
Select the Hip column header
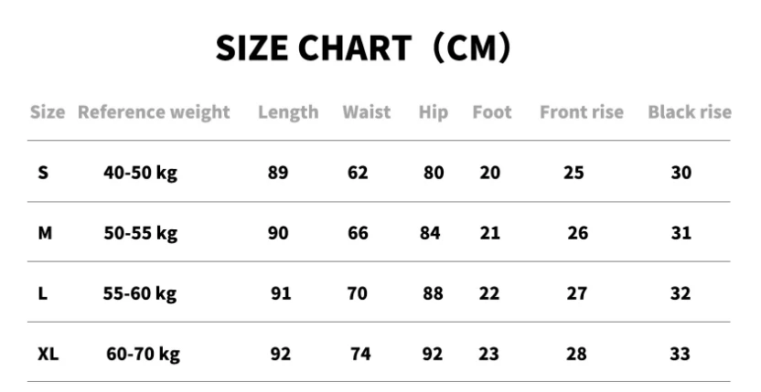(433, 112)
